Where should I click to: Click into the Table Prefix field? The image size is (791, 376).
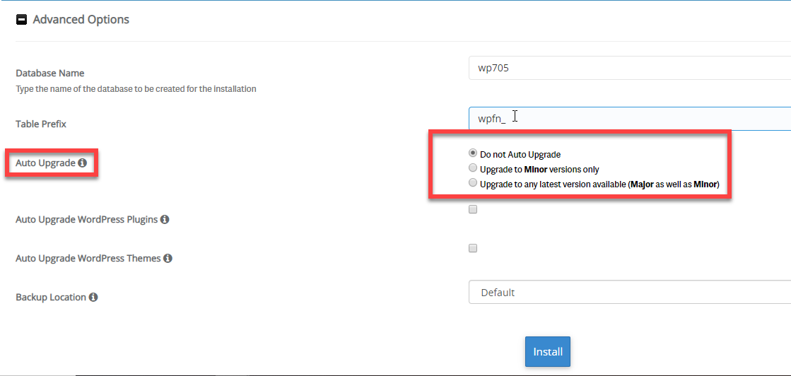click(629, 119)
